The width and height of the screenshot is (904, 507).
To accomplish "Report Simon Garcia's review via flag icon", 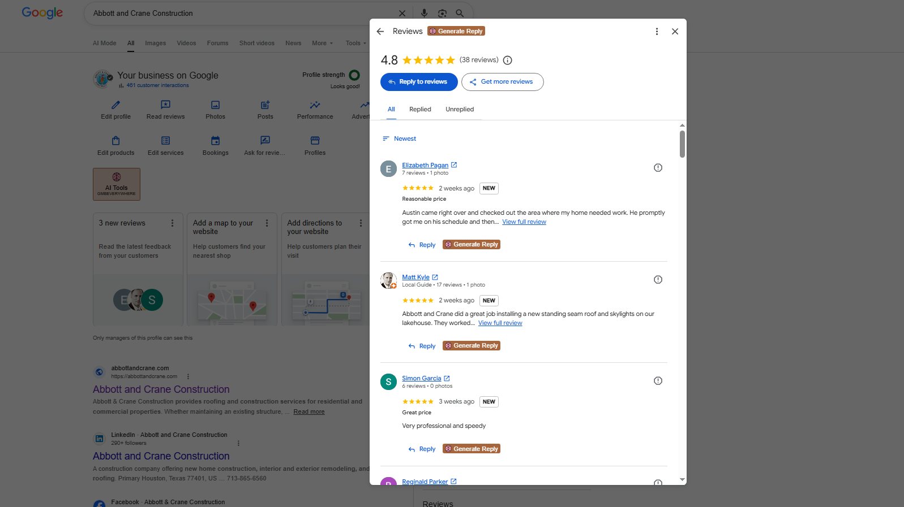I will click(658, 381).
